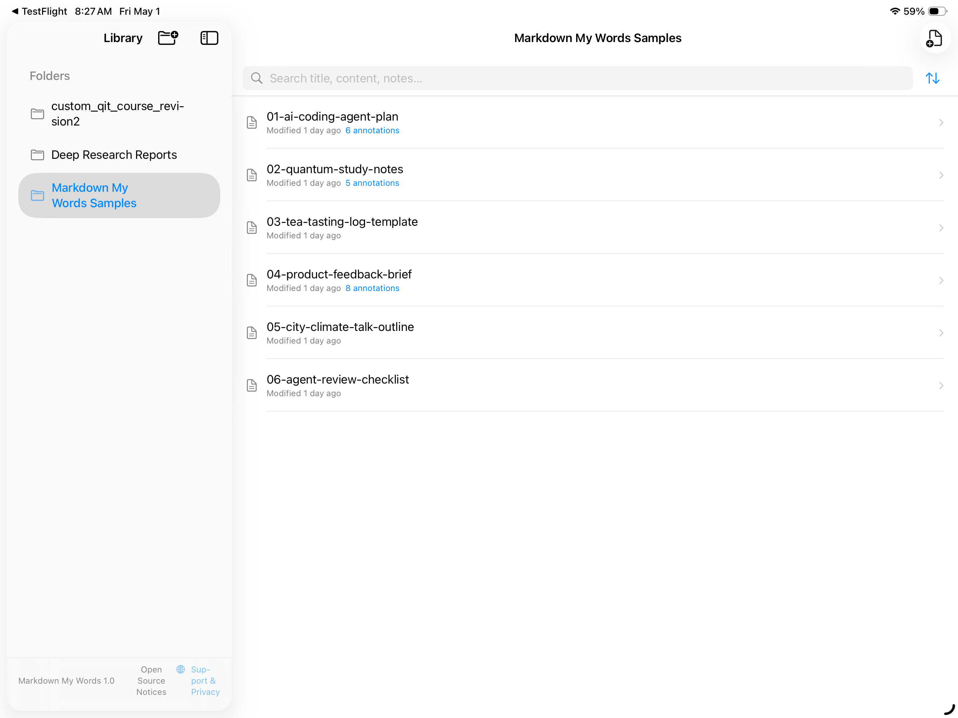Tap the Wi-Fi status icon

pos(895,11)
